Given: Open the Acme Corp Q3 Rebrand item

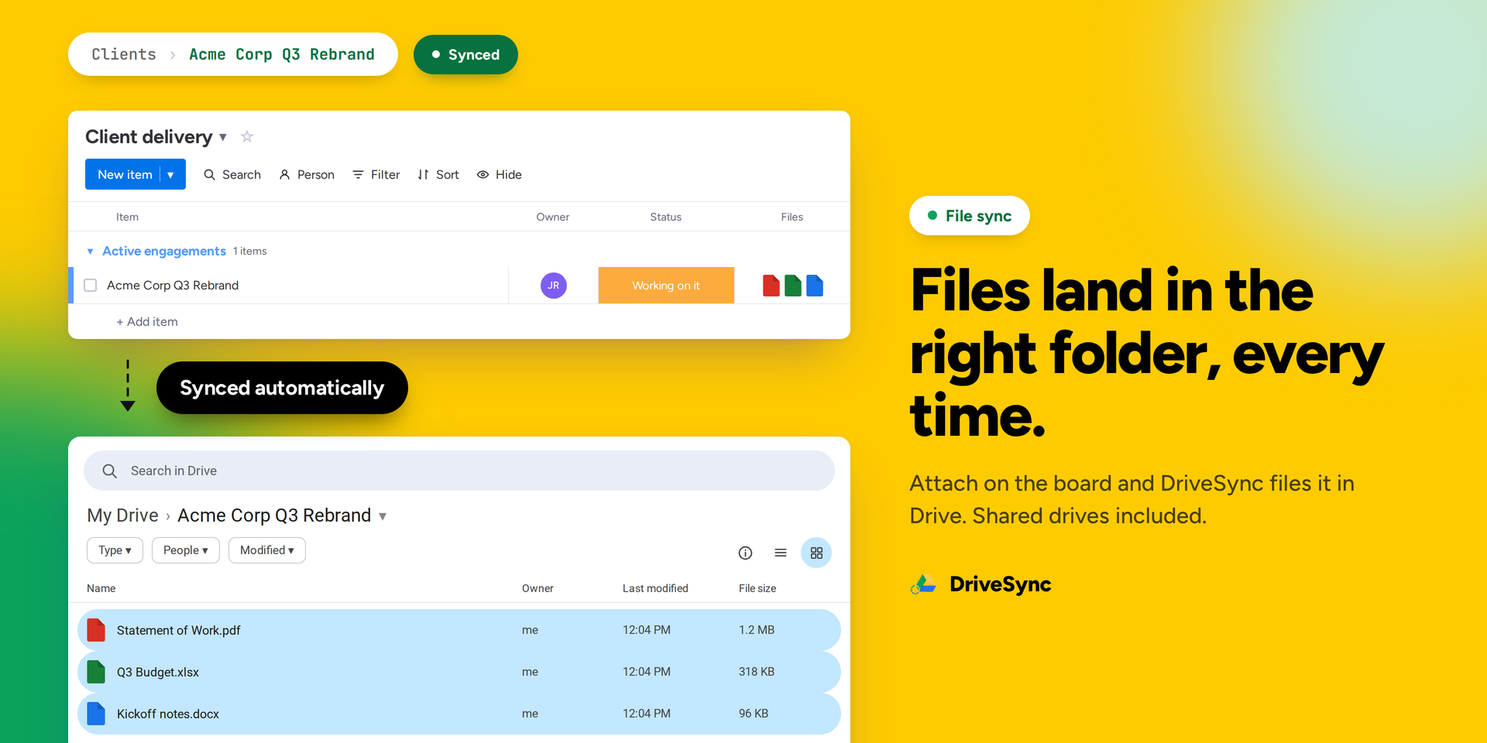Looking at the screenshot, I should pyautogui.click(x=173, y=286).
